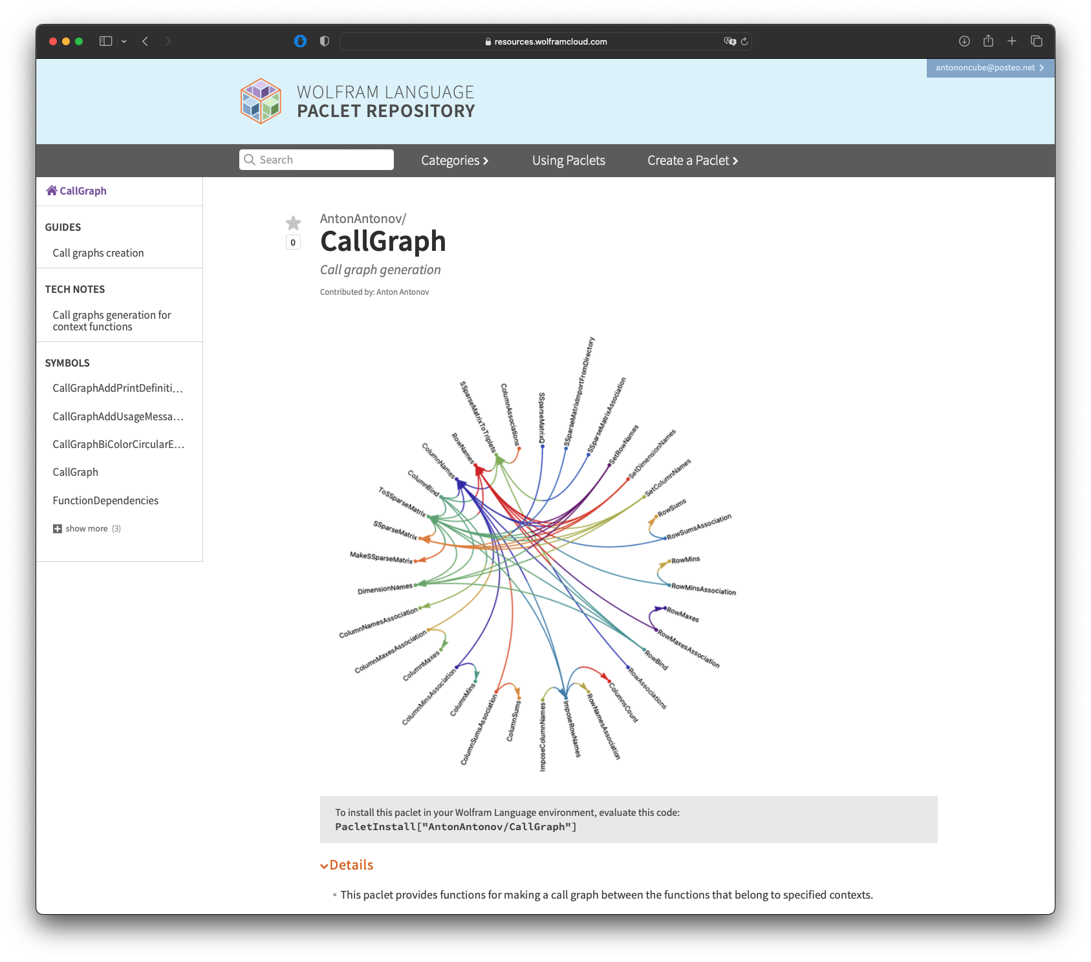This screenshot has width=1091, height=962.
Task: Click the Contributed by: Anton Antonov text
Action: (x=374, y=292)
